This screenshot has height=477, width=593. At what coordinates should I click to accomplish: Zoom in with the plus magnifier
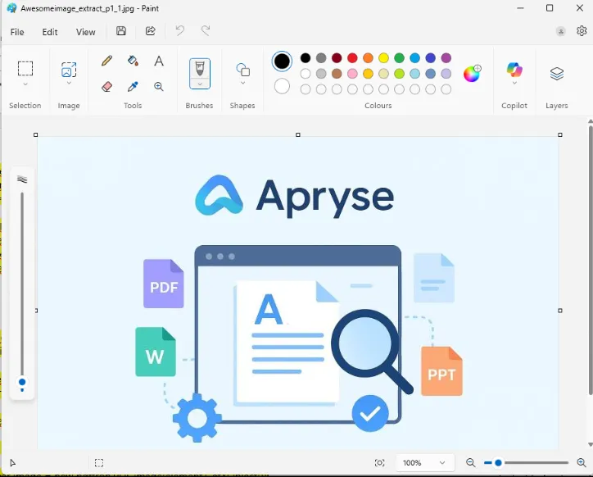click(582, 462)
